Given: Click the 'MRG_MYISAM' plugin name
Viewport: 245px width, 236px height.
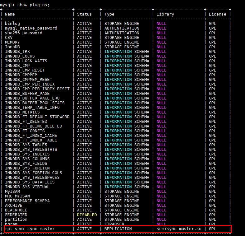Looking at the screenshot, I should pos(17,196).
